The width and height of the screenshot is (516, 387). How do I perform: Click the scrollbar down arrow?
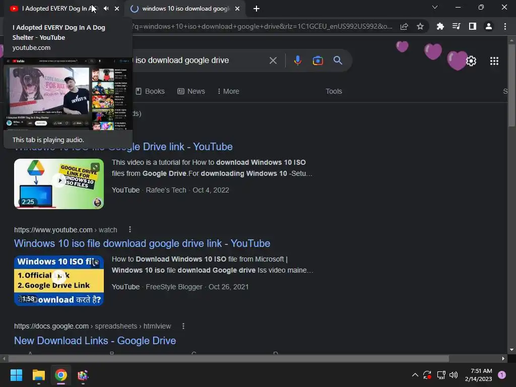(511, 350)
